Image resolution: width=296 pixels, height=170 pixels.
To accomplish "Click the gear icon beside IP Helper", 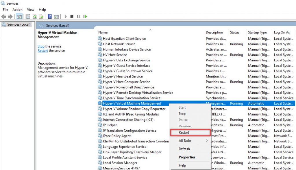I will pyautogui.click(x=100, y=125).
